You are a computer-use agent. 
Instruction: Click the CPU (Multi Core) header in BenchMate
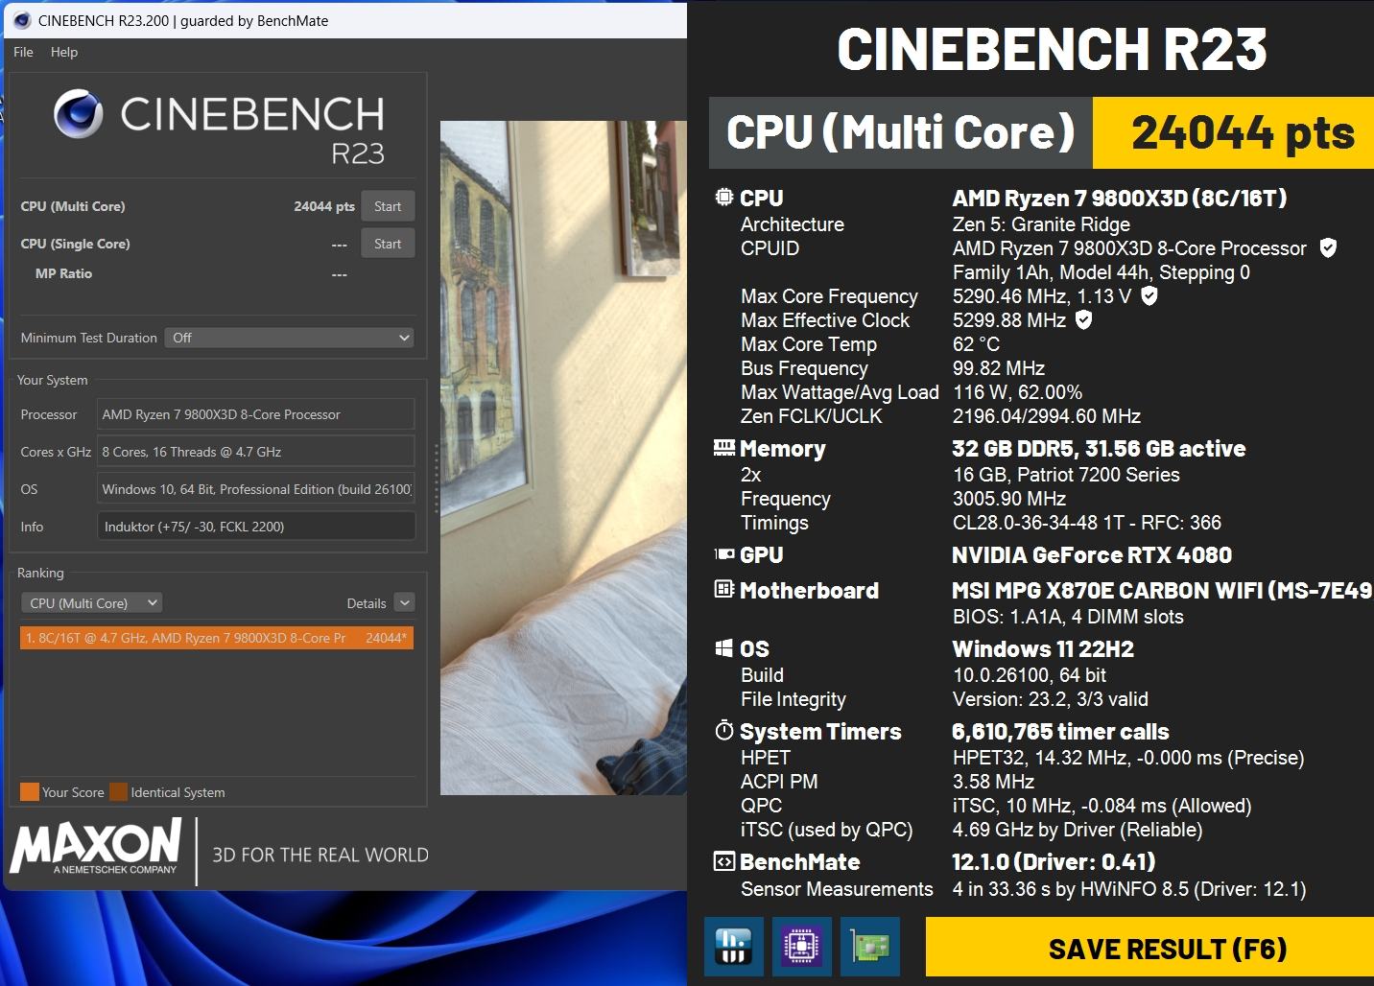point(900,132)
